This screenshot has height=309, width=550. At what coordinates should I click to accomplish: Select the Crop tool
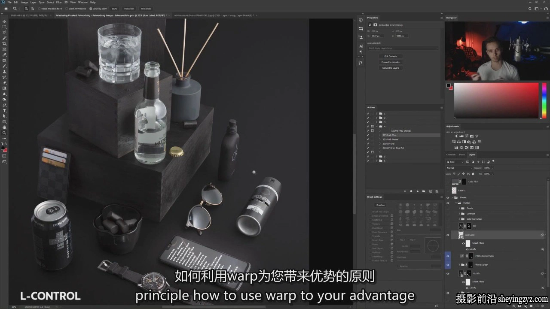(x=4, y=43)
